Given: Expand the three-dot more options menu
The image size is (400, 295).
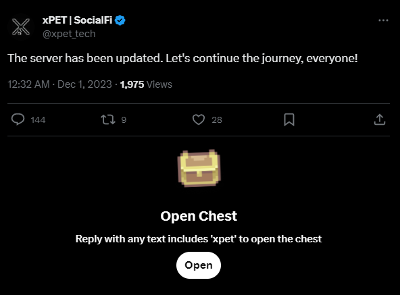Looking at the screenshot, I should coord(383,20).
